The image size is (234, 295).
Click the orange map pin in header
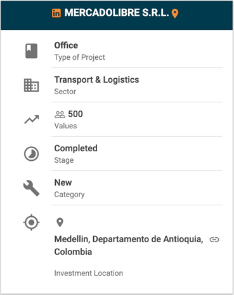(175, 14)
